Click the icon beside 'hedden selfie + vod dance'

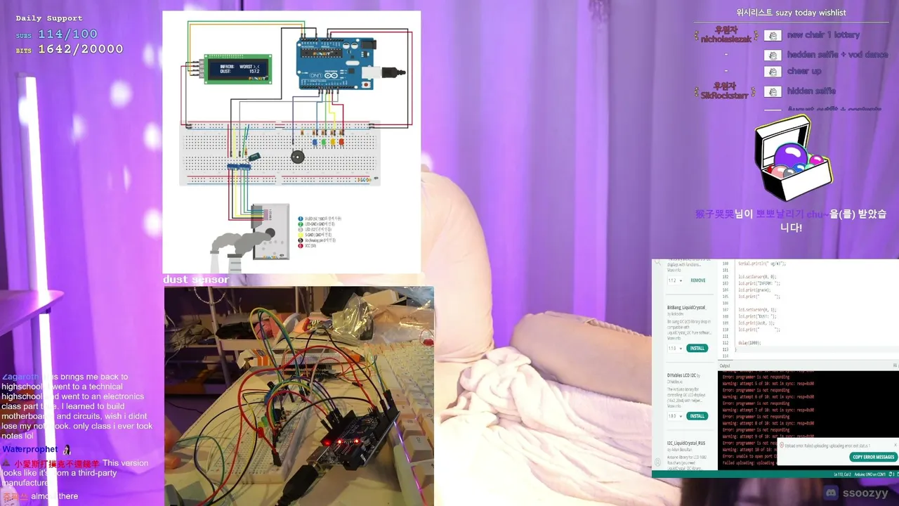coord(773,55)
